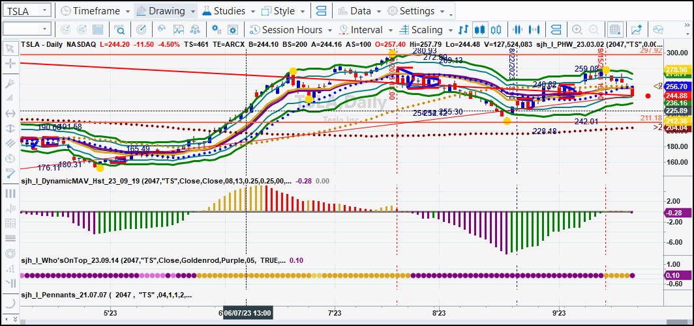The height and width of the screenshot is (326, 694).
Task: Select the vertical double-arrow measure tool
Action: point(10,129)
